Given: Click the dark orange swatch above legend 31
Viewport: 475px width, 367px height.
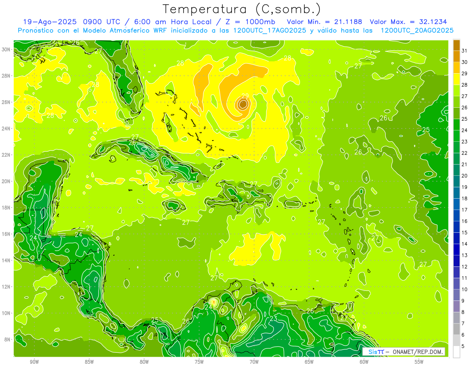Looking at the screenshot, I should (456, 45).
